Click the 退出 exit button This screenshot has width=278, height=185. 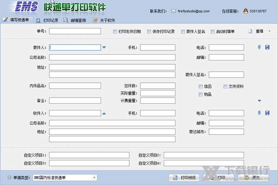click(x=253, y=178)
